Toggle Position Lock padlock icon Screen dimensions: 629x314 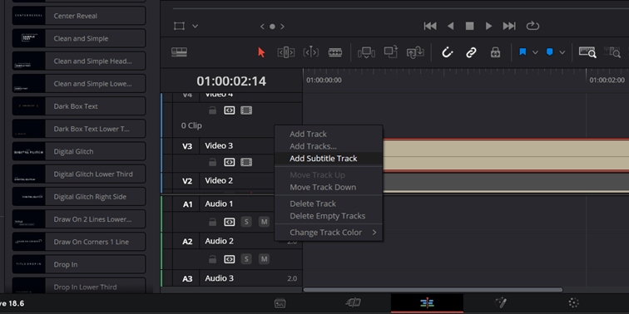coord(495,52)
